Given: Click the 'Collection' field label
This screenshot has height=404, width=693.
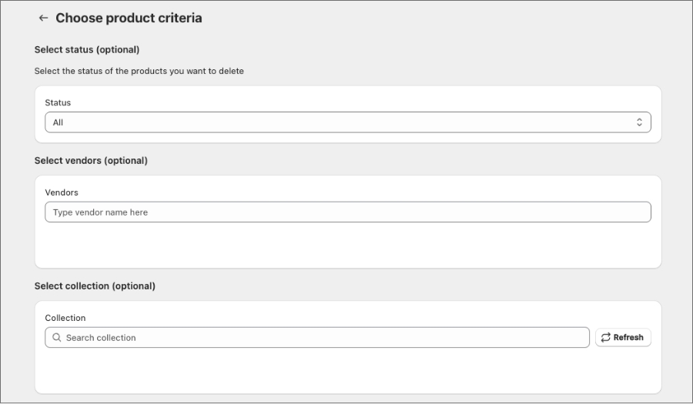Looking at the screenshot, I should (65, 318).
